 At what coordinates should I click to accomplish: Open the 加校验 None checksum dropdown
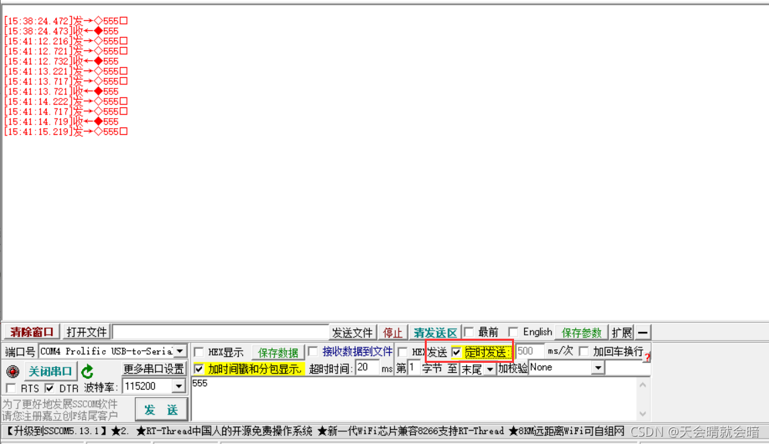(598, 368)
